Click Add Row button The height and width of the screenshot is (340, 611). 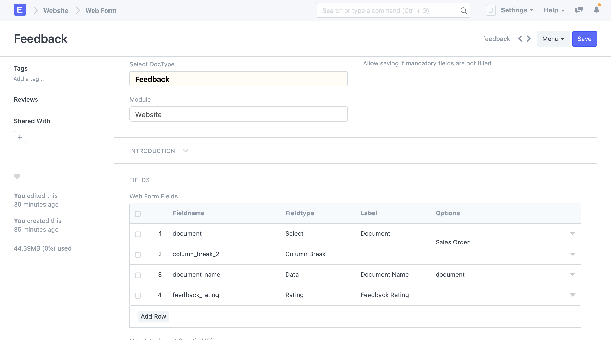pos(153,316)
